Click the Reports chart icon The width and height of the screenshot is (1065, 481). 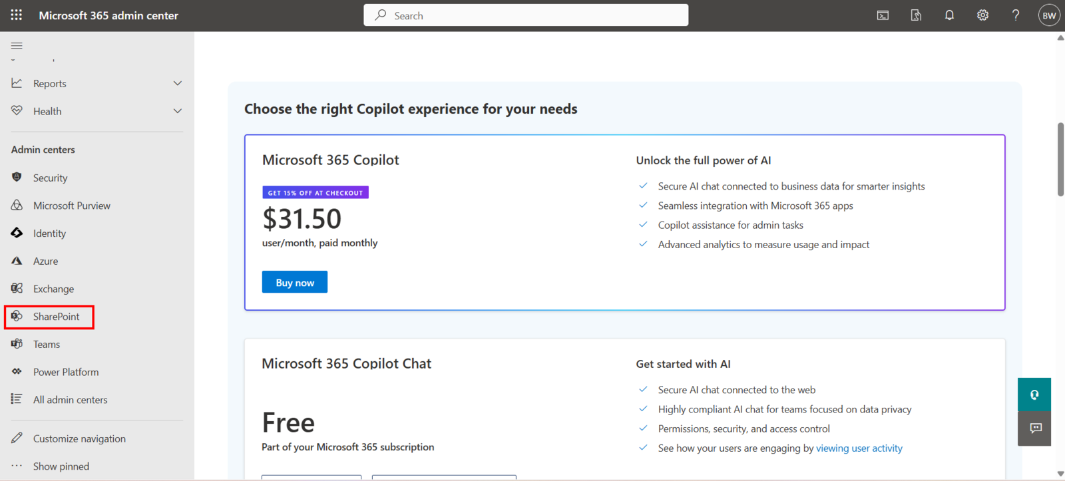(17, 83)
